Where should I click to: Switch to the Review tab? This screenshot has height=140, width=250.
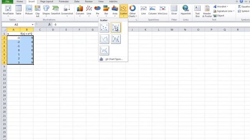tap(89, 2)
